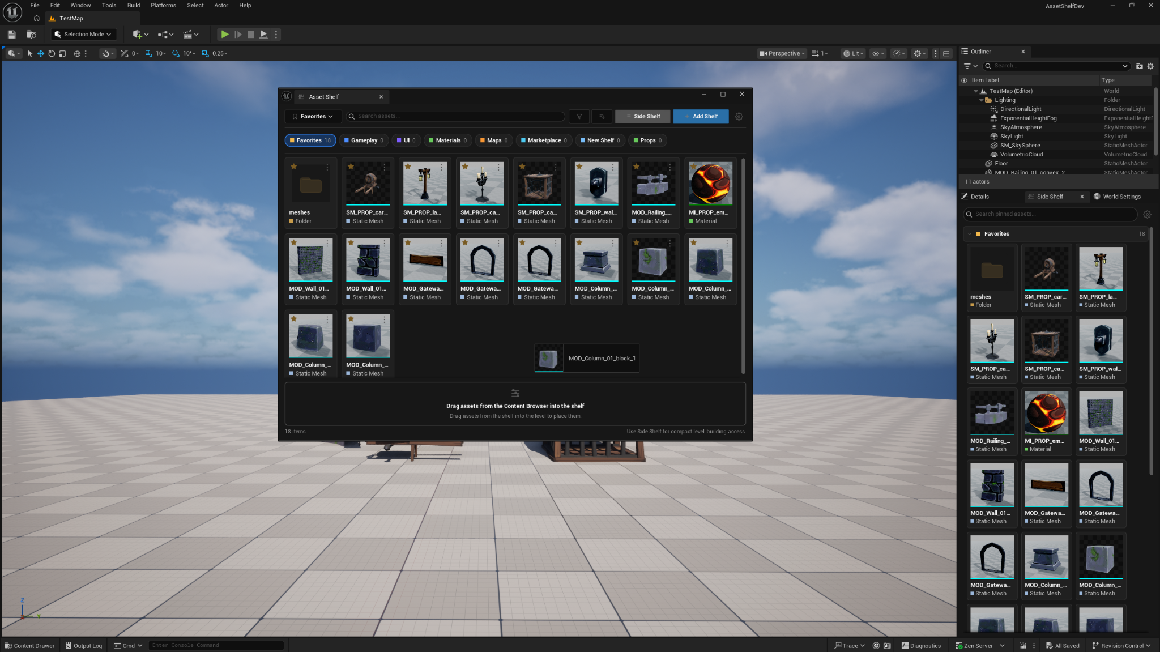This screenshot has width=1160, height=652.
Task: Open the Actor menu
Action: pyautogui.click(x=221, y=5)
